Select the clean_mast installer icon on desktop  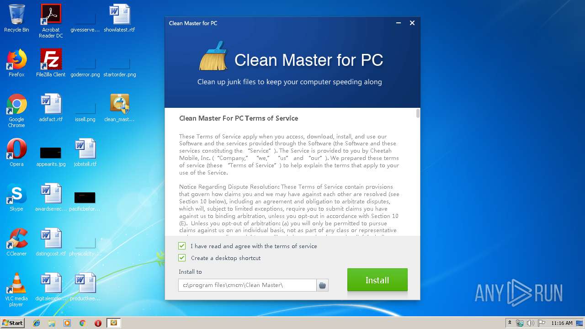point(119,108)
